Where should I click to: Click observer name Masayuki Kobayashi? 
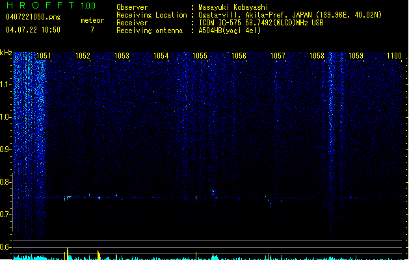pos(233,7)
